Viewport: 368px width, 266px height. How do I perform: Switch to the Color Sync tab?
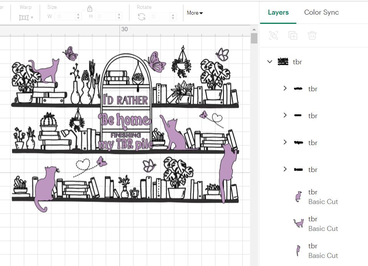tap(321, 12)
